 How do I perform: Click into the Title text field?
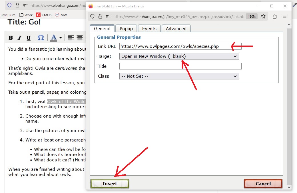point(180,66)
